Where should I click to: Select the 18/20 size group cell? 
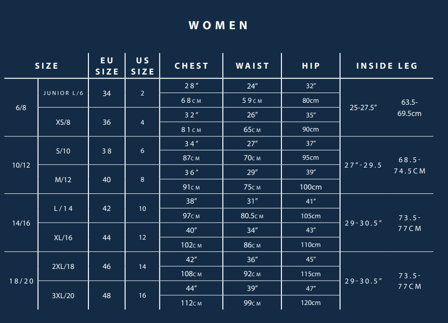(21, 281)
